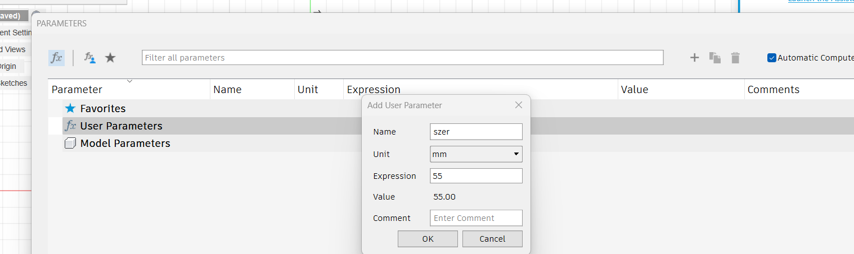Click the Expression field containing 55
Viewport: 854px width, 254px height.
pyautogui.click(x=476, y=176)
